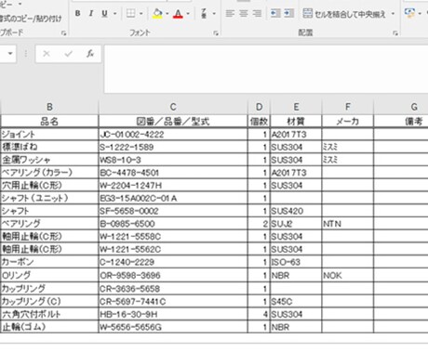This screenshot has height=353, width=428.
Task: Select cell JC-01002-4222
Action: click(x=173, y=135)
